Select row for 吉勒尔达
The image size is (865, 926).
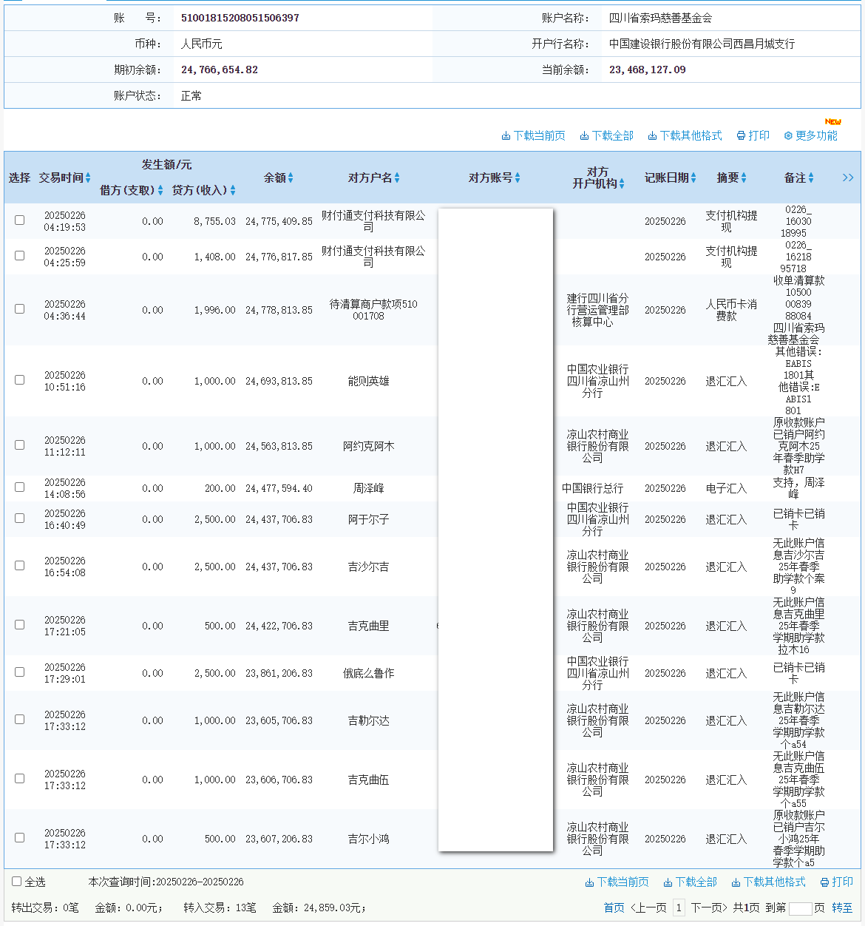(x=20, y=719)
